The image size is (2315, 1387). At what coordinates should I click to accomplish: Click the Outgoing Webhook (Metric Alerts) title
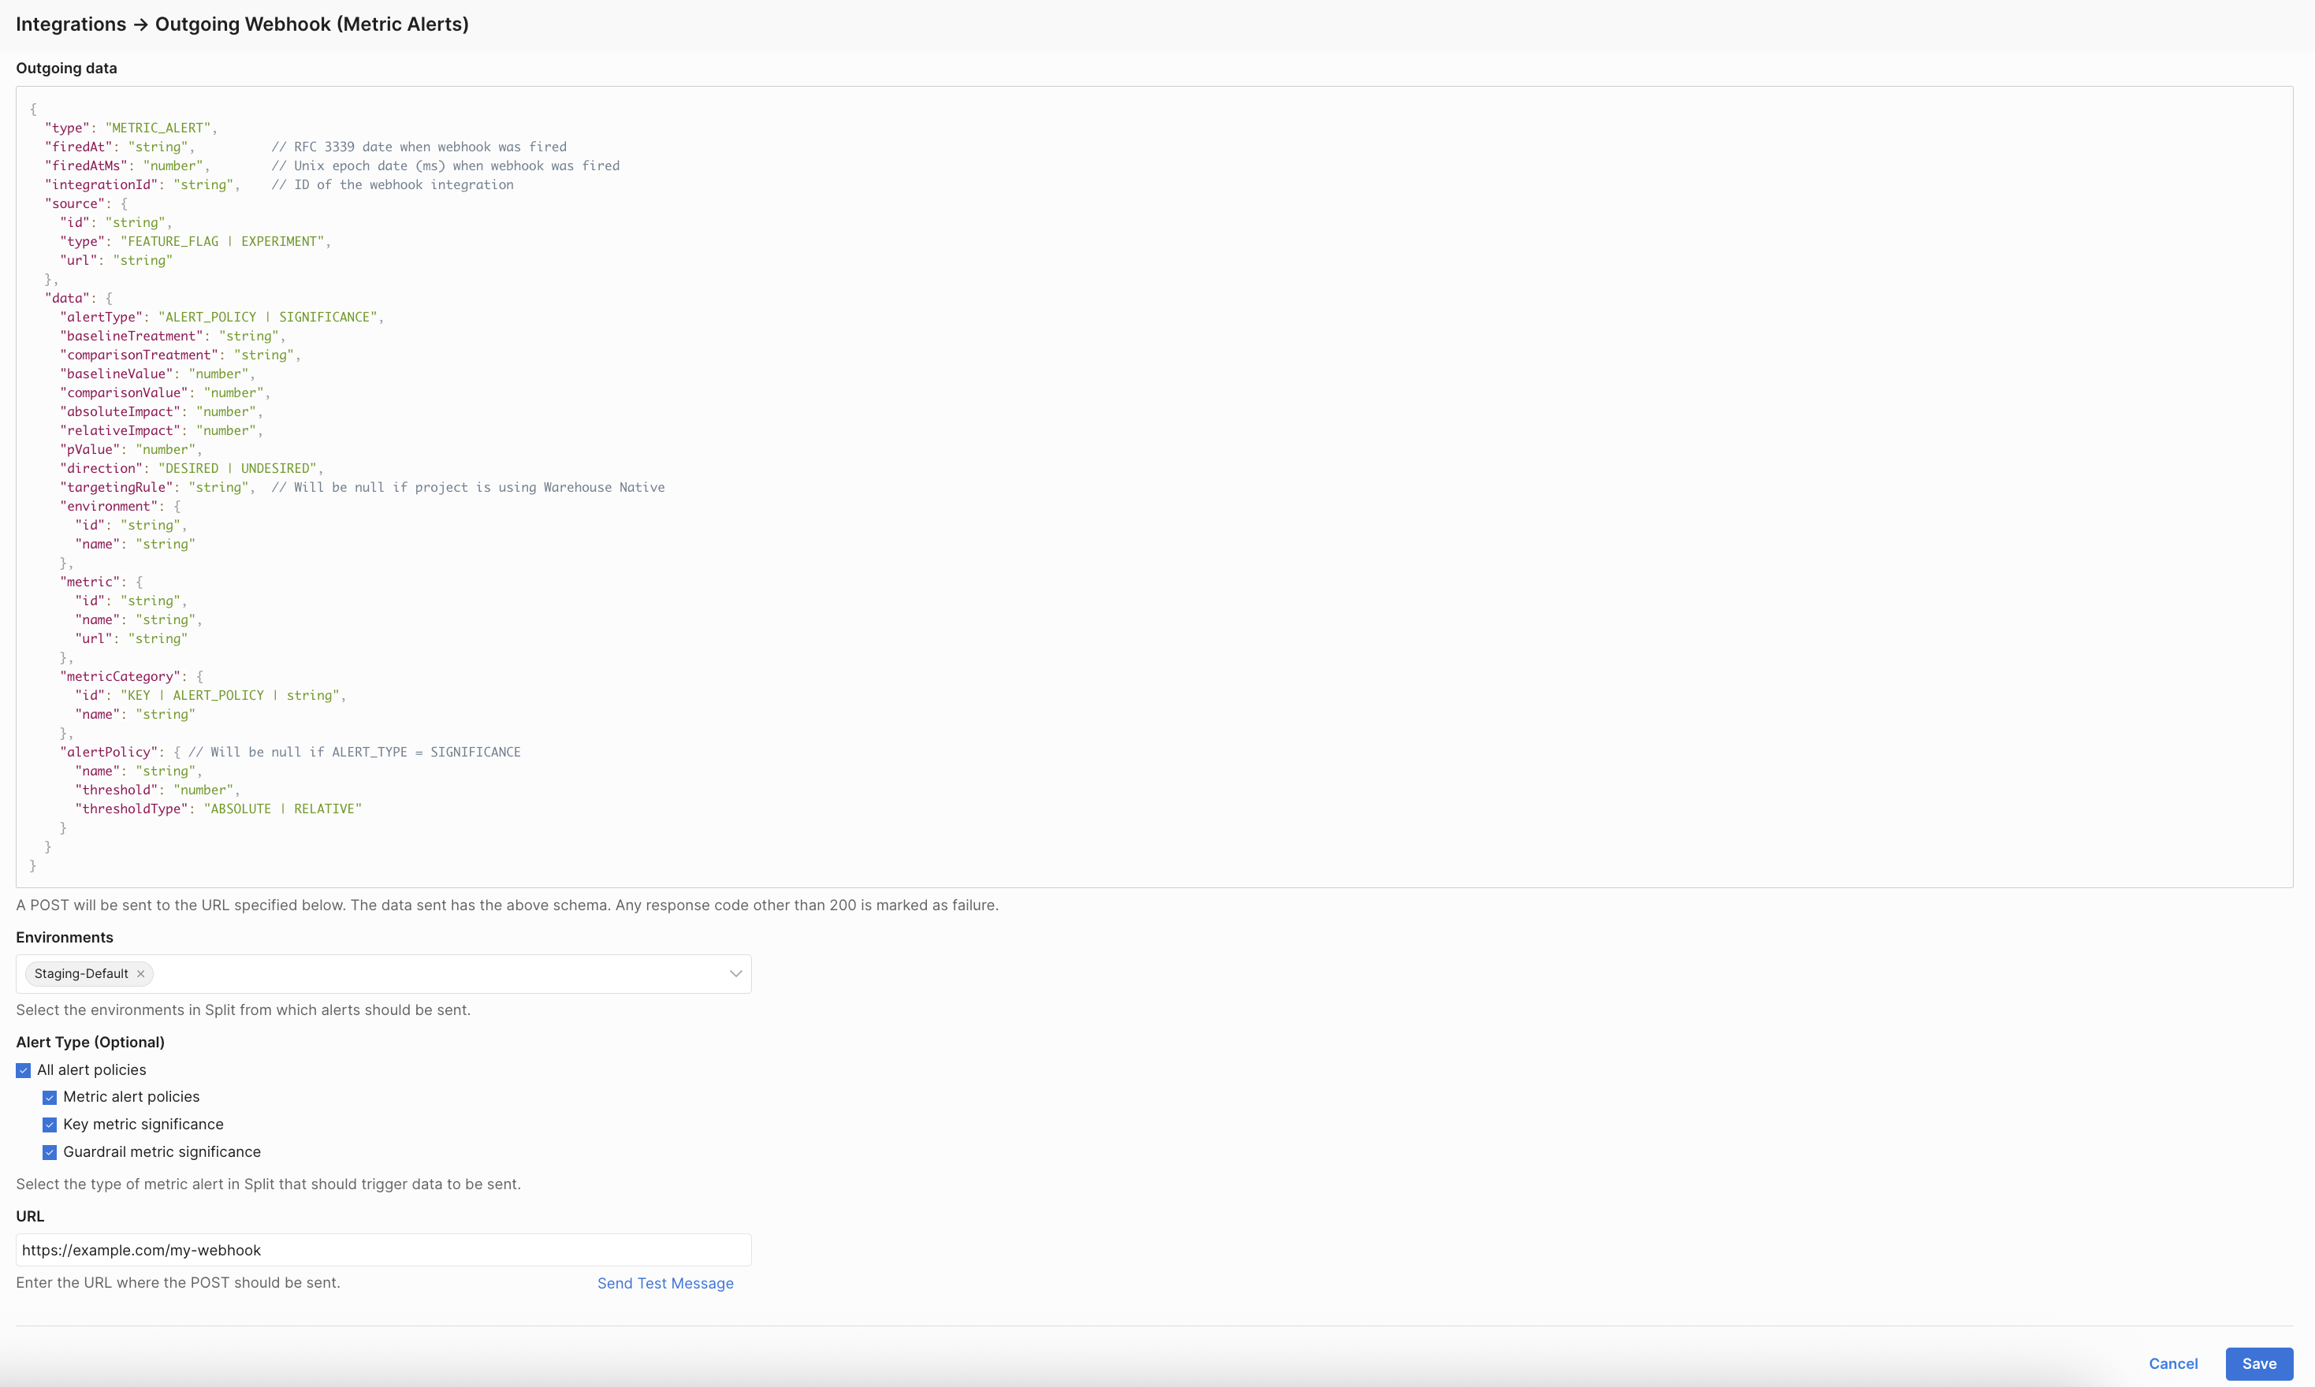311,24
